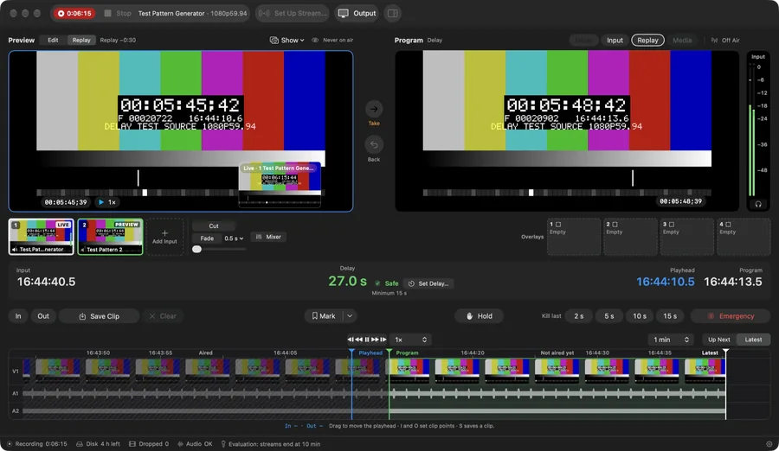
Task: Take the preview to program with arrow
Action: pyautogui.click(x=374, y=109)
